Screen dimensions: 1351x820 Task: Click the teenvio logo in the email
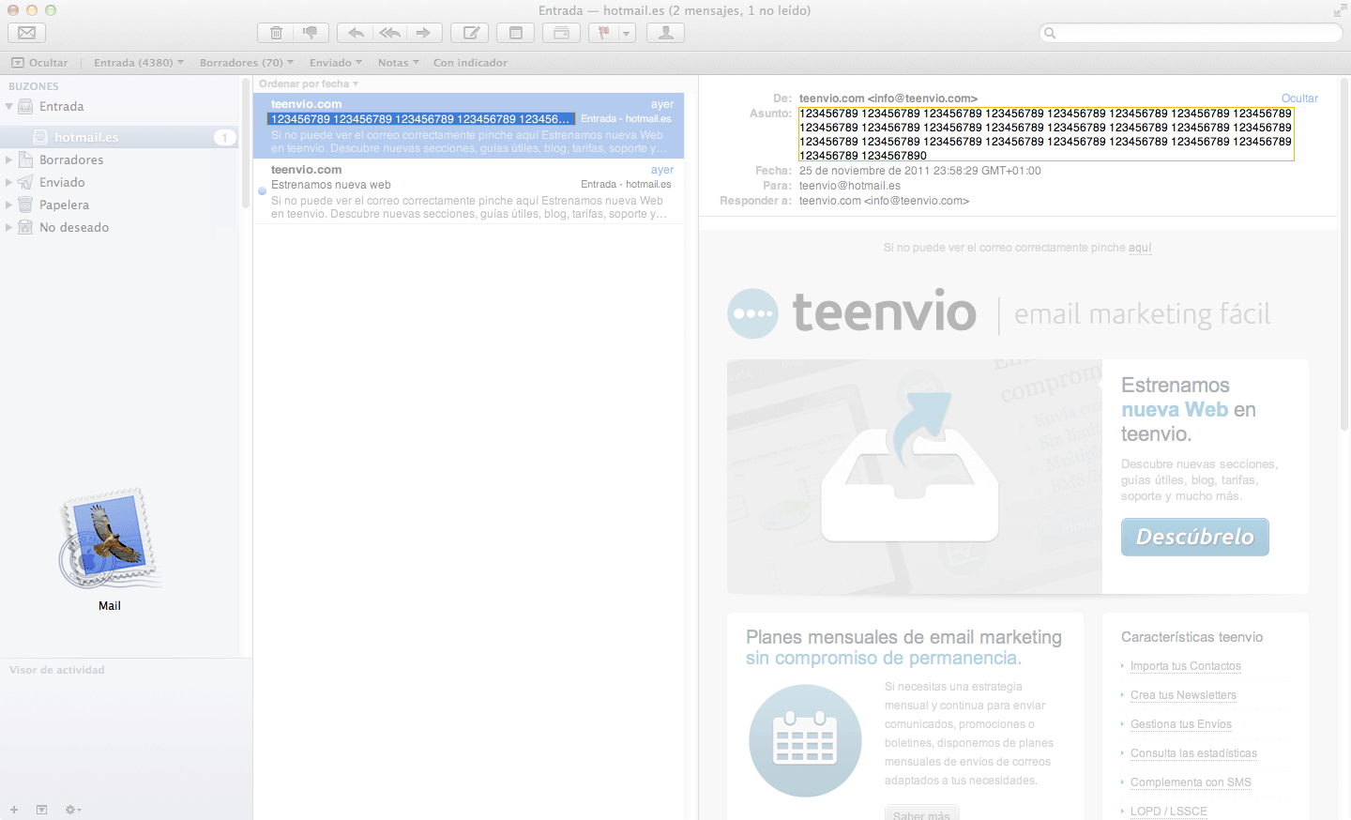(x=852, y=312)
